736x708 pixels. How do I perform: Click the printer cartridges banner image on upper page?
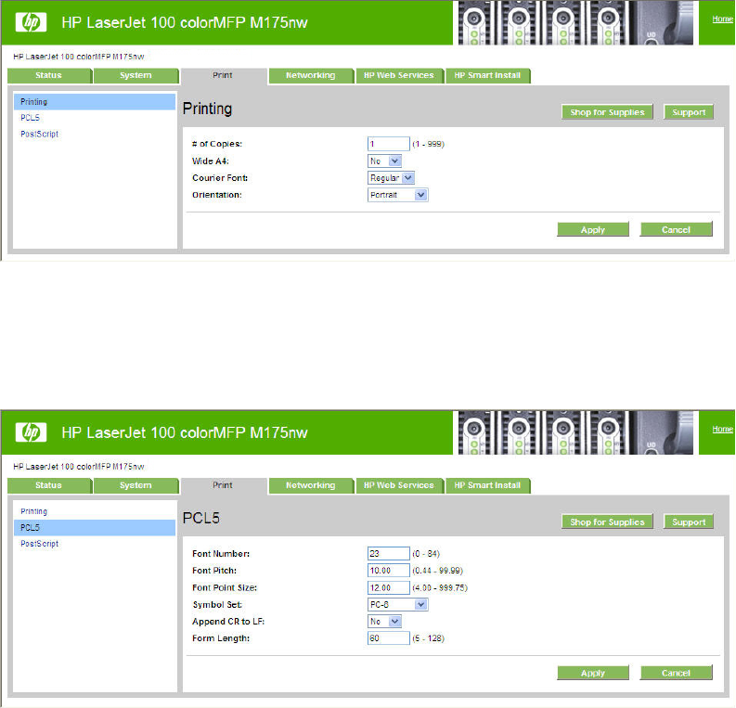pos(575,22)
